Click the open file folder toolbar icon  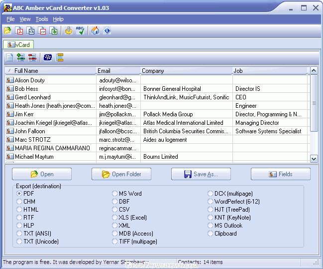[7, 30]
